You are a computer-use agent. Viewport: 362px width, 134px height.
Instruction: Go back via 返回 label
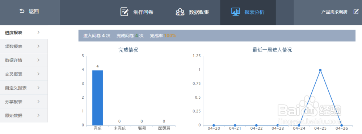click(x=34, y=11)
